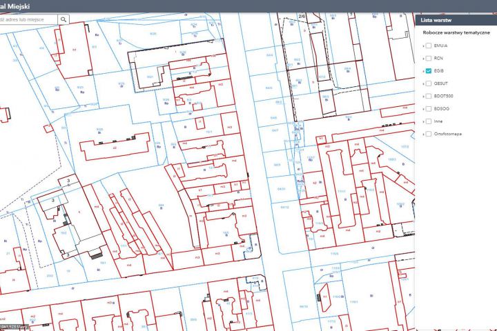Uncheck the EGiB layer checkbox
This screenshot has height=331, width=497.
click(429, 71)
